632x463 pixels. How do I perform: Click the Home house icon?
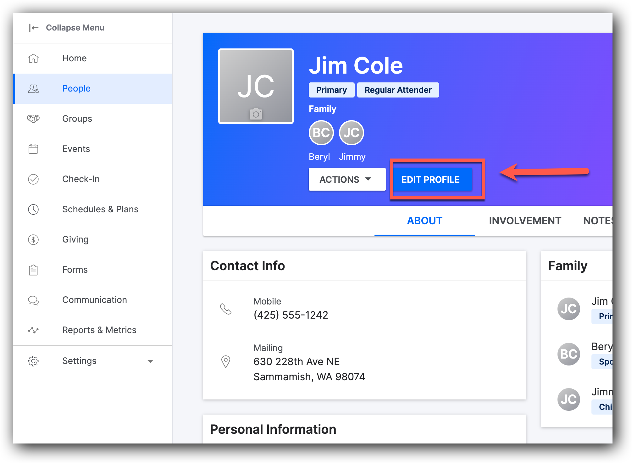click(33, 58)
